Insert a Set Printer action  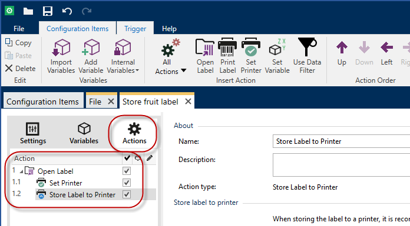tap(251, 56)
